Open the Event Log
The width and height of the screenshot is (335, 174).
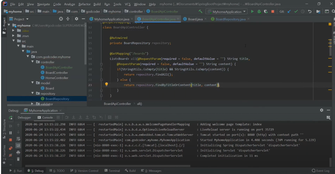(x=321, y=171)
